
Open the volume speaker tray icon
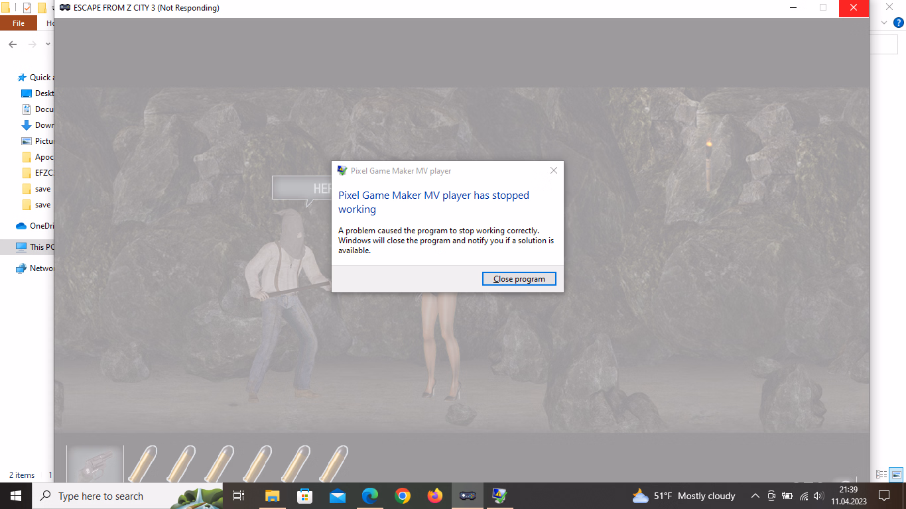point(819,496)
